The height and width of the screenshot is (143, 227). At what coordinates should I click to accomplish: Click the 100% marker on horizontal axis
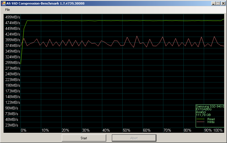click(218, 130)
